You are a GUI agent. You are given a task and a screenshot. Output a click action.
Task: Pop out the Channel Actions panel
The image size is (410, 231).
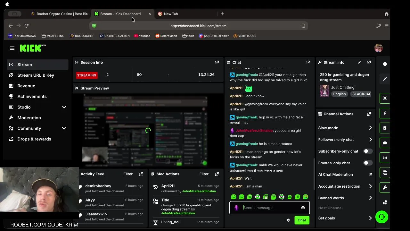click(x=369, y=114)
